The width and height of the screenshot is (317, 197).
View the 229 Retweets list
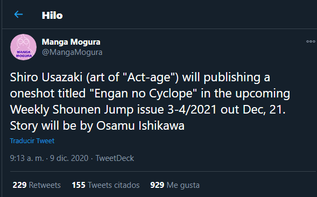point(37,185)
